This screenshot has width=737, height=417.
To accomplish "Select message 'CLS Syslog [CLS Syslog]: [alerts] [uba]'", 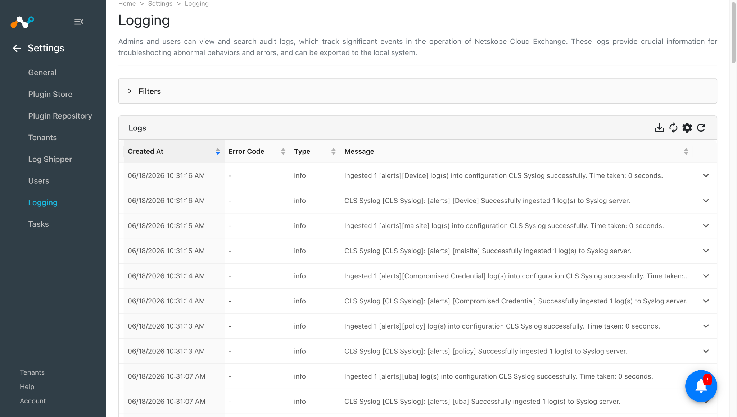I will click(x=482, y=402).
